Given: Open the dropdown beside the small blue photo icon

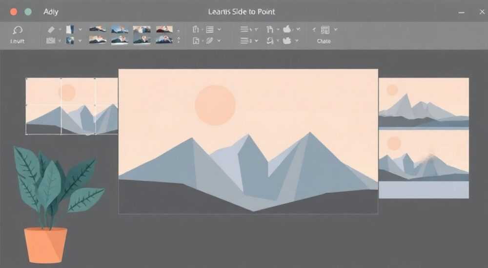Looking at the screenshot, I should point(80,41).
